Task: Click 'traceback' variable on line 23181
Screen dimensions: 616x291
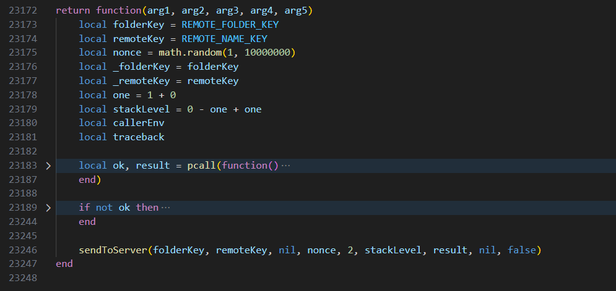Action: click(139, 137)
